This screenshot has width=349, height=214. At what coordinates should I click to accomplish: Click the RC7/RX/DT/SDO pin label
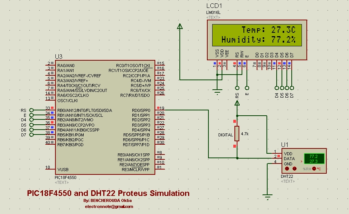coord(135,95)
